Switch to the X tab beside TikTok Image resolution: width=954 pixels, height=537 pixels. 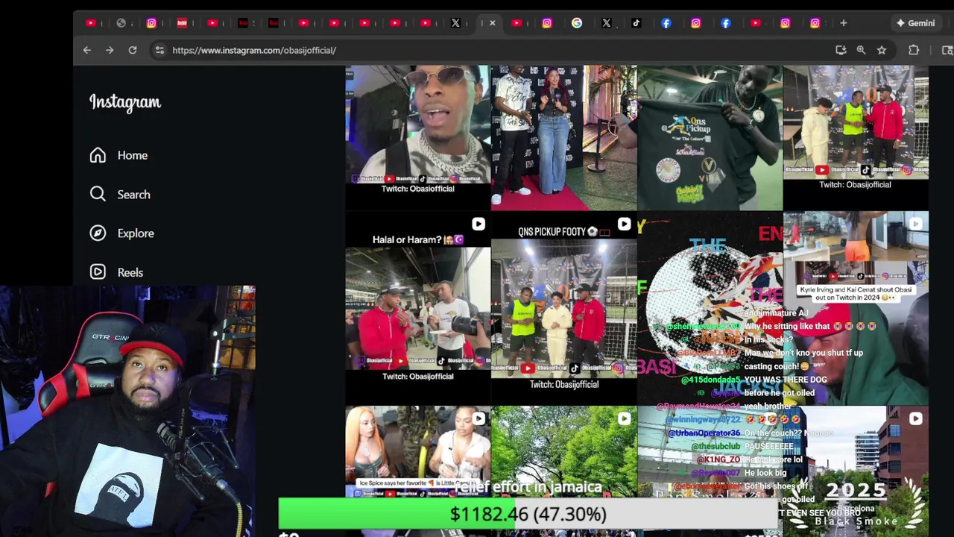click(x=607, y=23)
